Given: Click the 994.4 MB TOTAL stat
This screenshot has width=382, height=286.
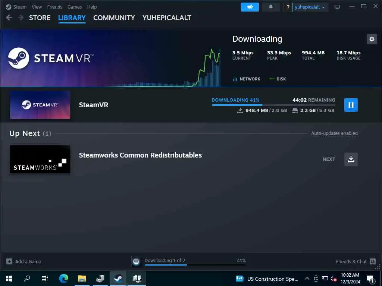Looking at the screenshot, I should (313, 55).
